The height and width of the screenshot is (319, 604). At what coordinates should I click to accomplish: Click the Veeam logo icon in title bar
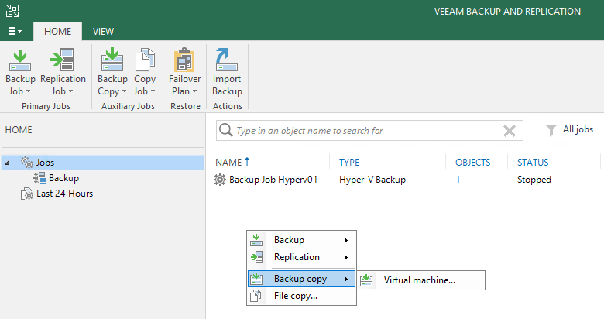click(12, 11)
